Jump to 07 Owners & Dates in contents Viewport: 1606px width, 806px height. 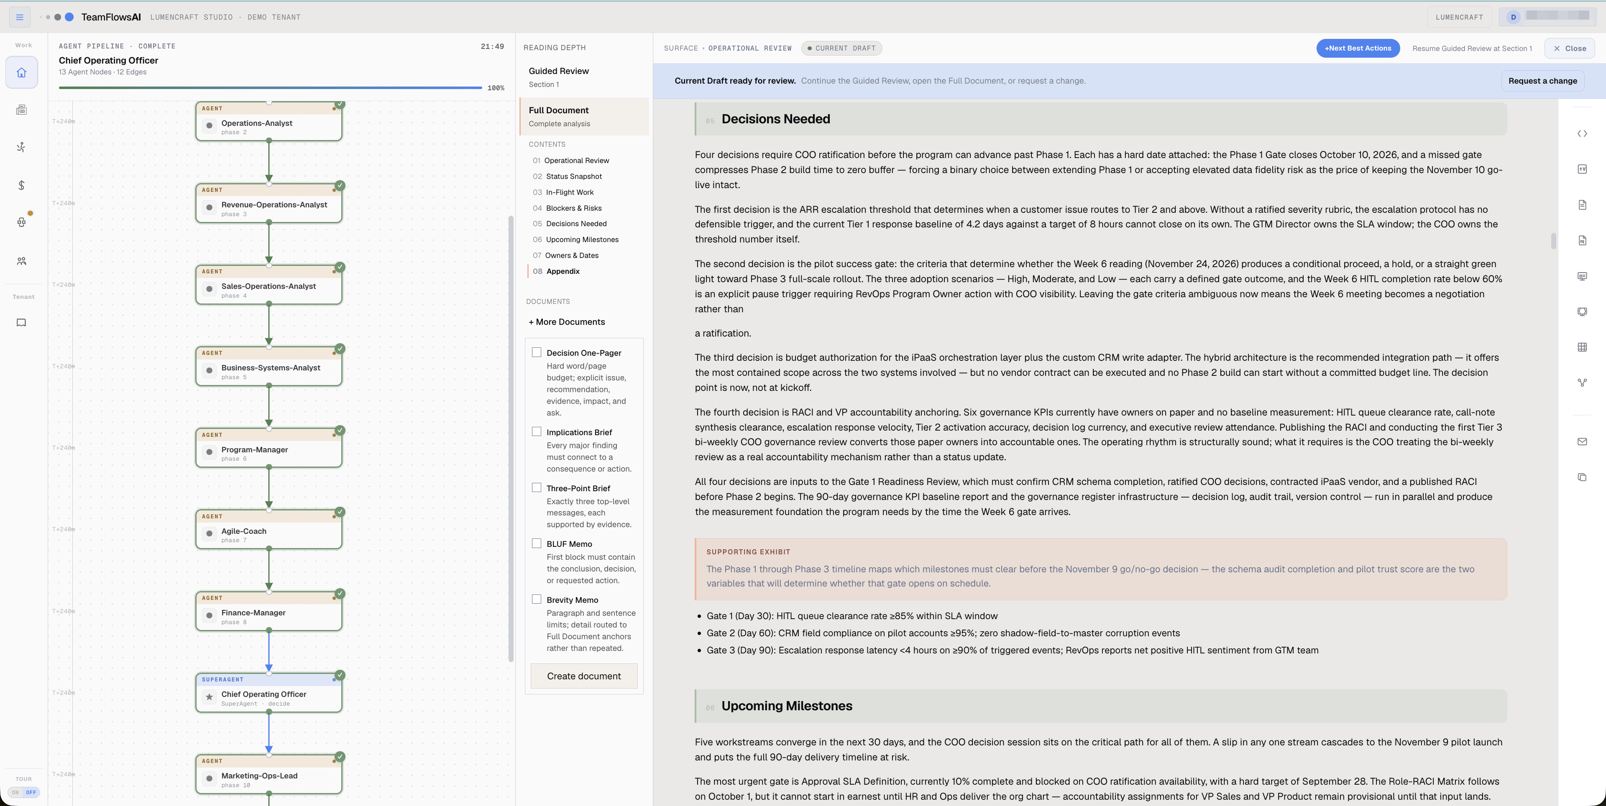pos(565,255)
